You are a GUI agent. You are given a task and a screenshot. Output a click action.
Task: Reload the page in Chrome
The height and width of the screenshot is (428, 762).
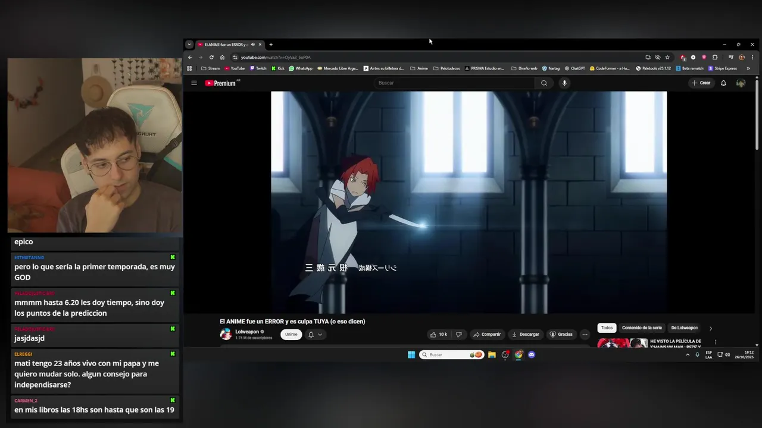[211, 58]
